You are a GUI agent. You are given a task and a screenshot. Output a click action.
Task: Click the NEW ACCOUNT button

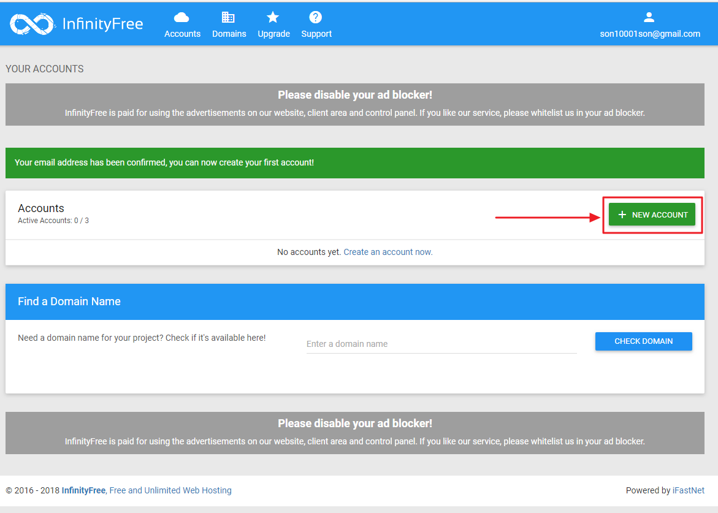[652, 215]
